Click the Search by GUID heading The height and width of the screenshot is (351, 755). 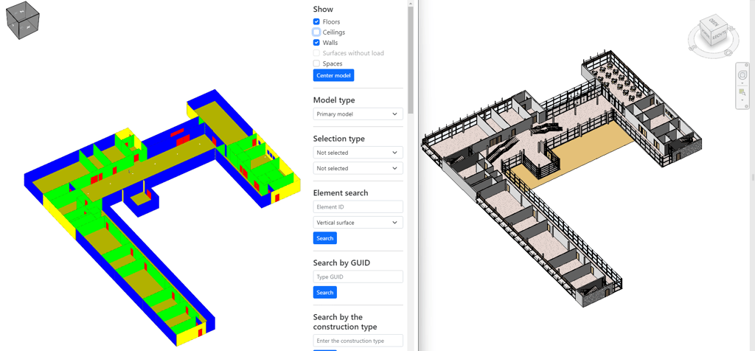(341, 263)
